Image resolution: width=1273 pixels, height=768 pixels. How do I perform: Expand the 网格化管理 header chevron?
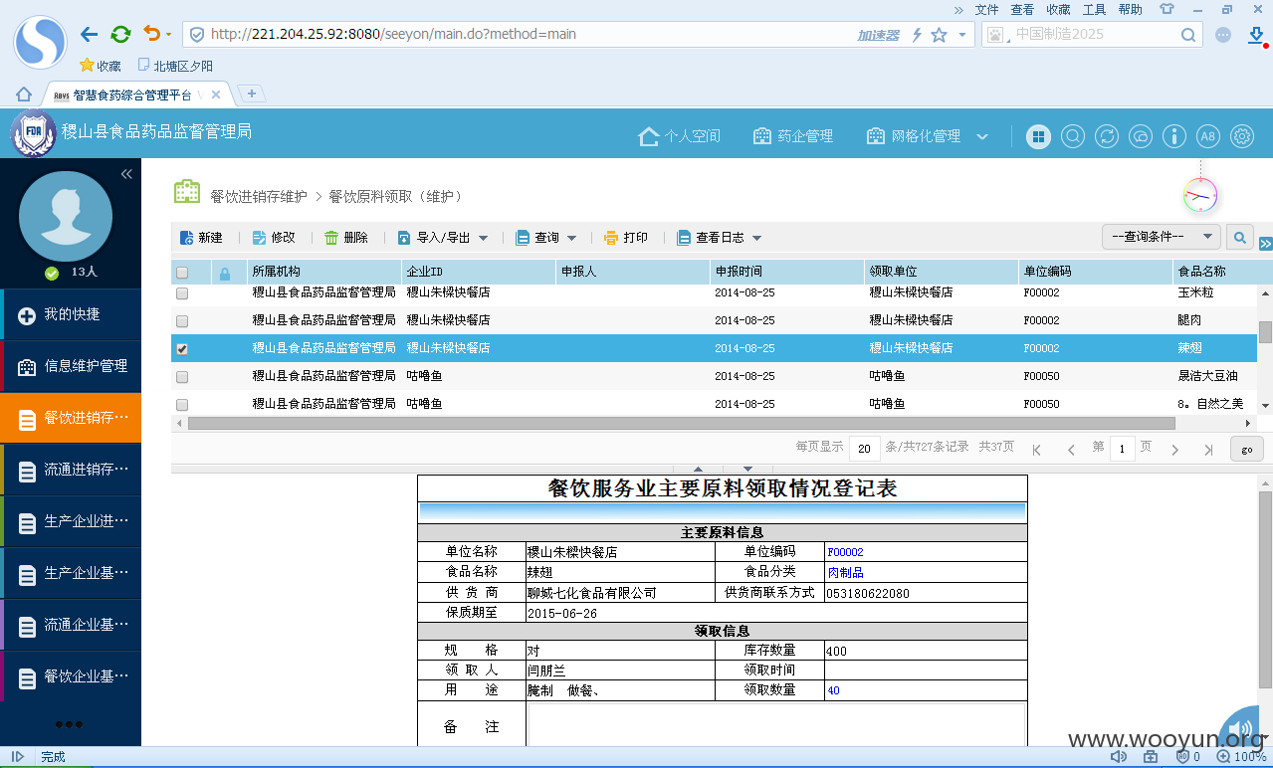point(982,136)
